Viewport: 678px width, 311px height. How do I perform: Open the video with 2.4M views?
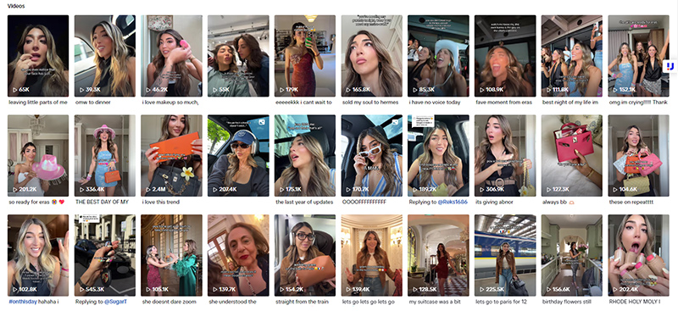[x=171, y=155]
